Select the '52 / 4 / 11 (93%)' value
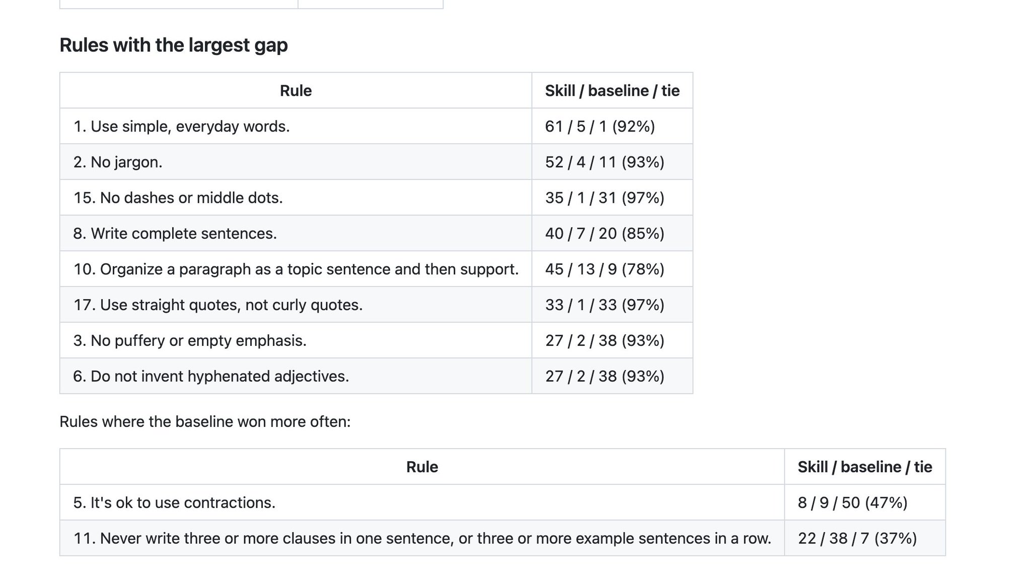 (x=605, y=162)
